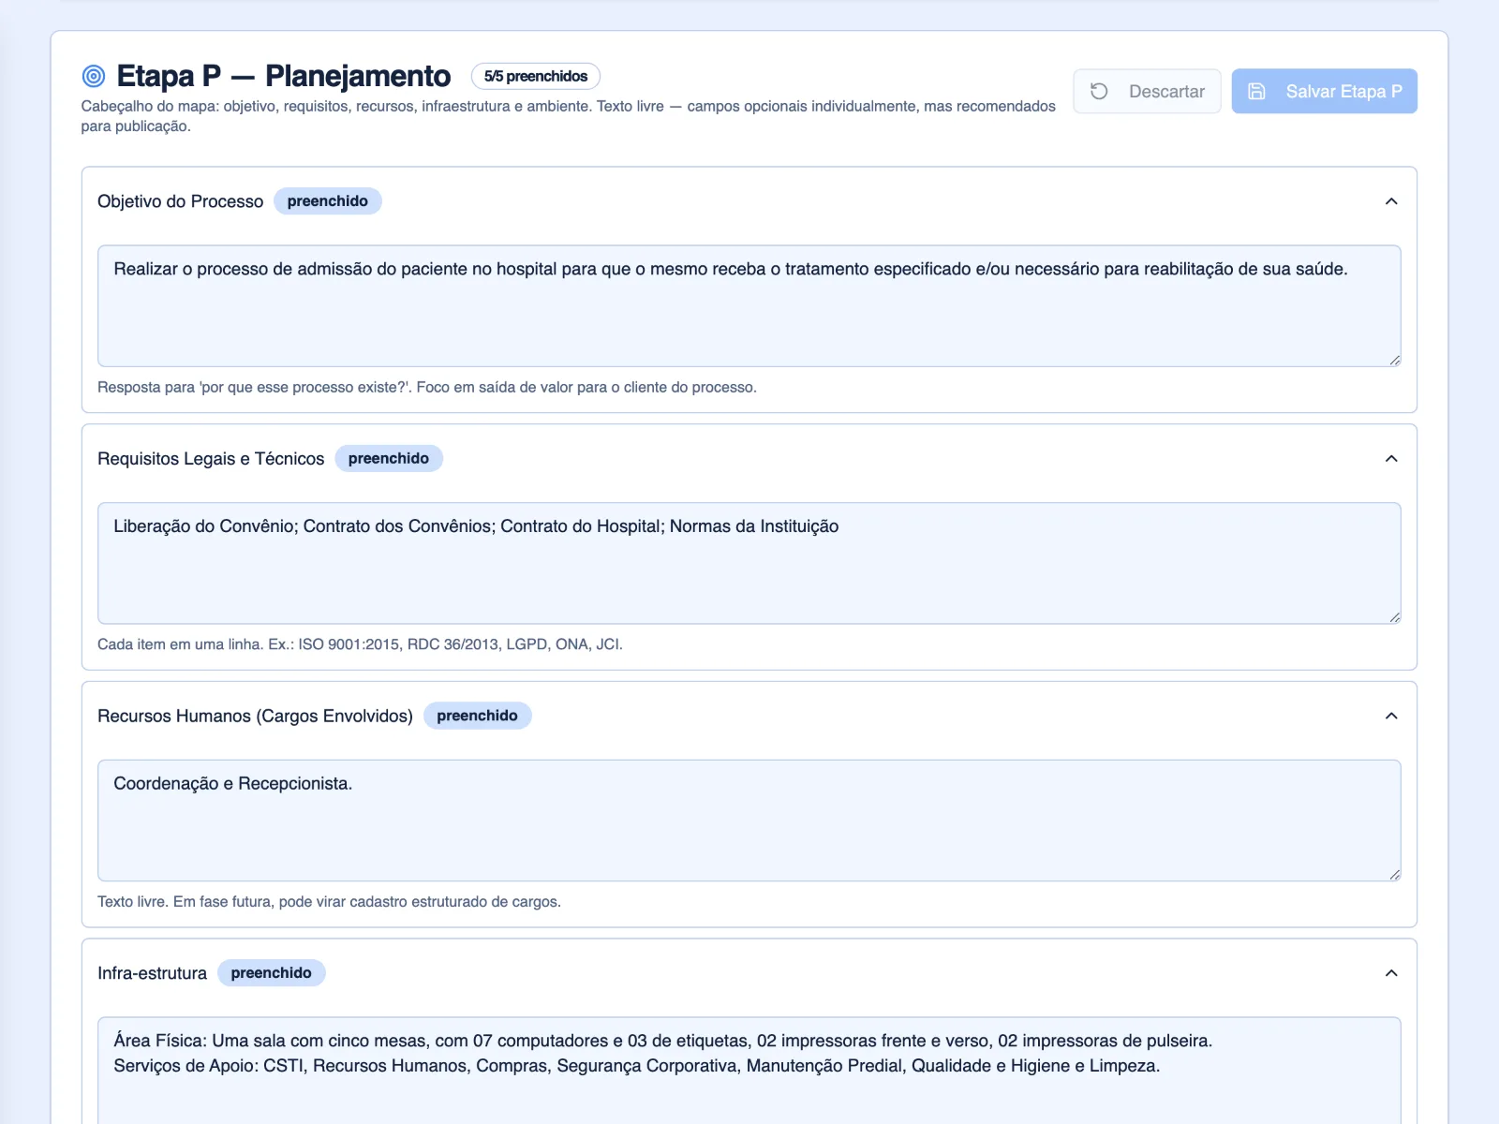Collapse the Objetivo do Processo section
The height and width of the screenshot is (1124, 1499).
click(1391, 201)
